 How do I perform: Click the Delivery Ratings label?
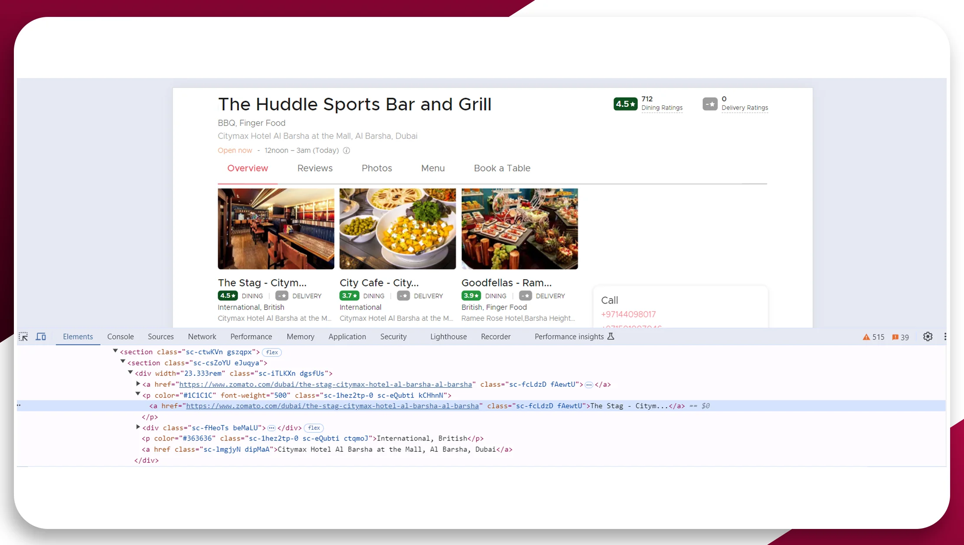(x=745, y=108)
